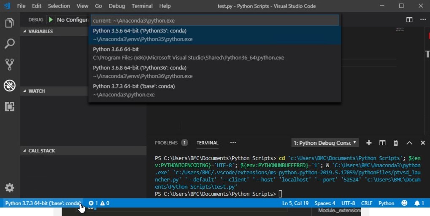This screenshot has width=430, height=216.
Task: Open the Go menu
Action: (x=98, y=6)
